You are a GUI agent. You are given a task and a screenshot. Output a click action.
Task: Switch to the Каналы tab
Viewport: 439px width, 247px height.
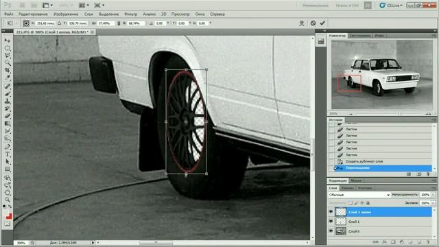[x=348, y=188]
